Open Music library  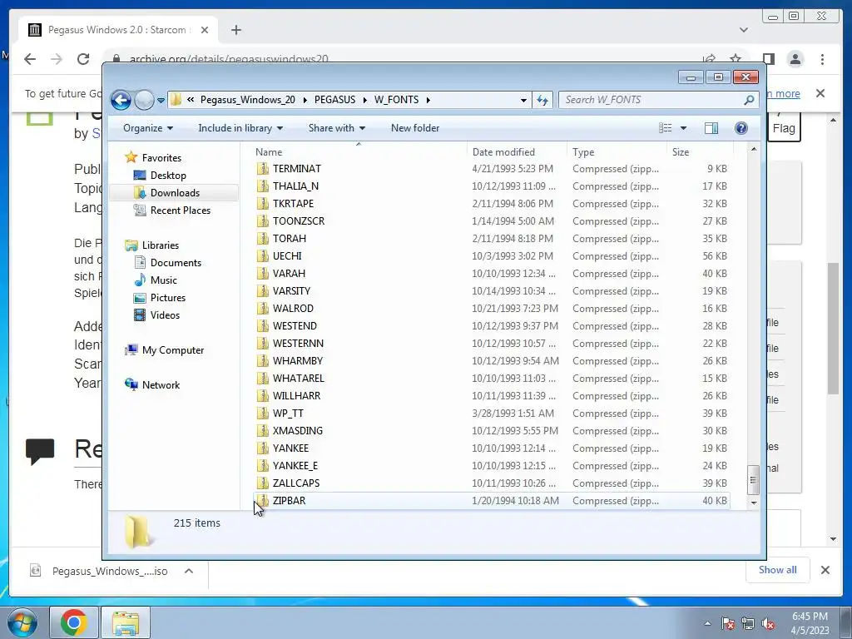(163, 280)
